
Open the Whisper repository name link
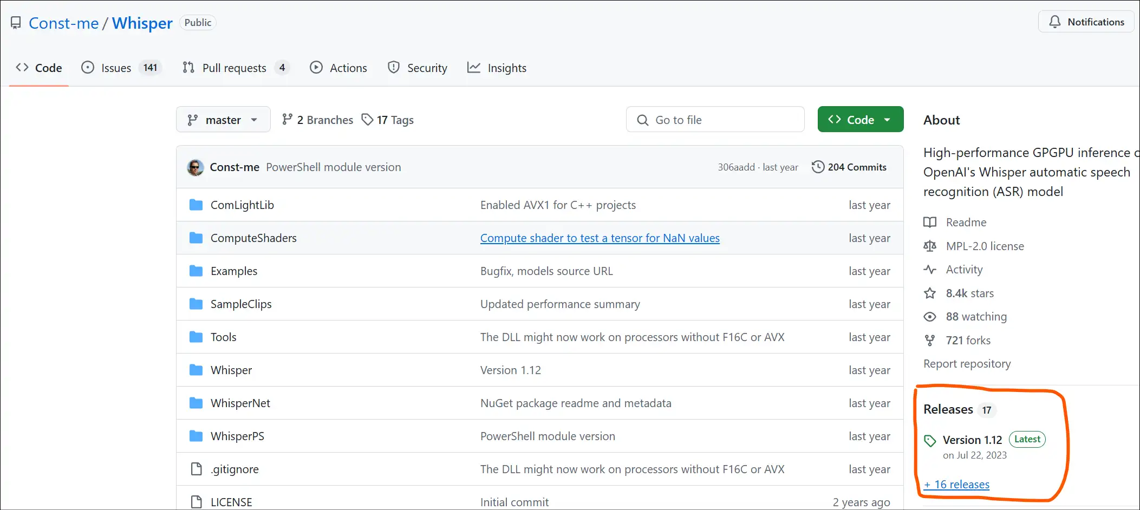[142, 23]
